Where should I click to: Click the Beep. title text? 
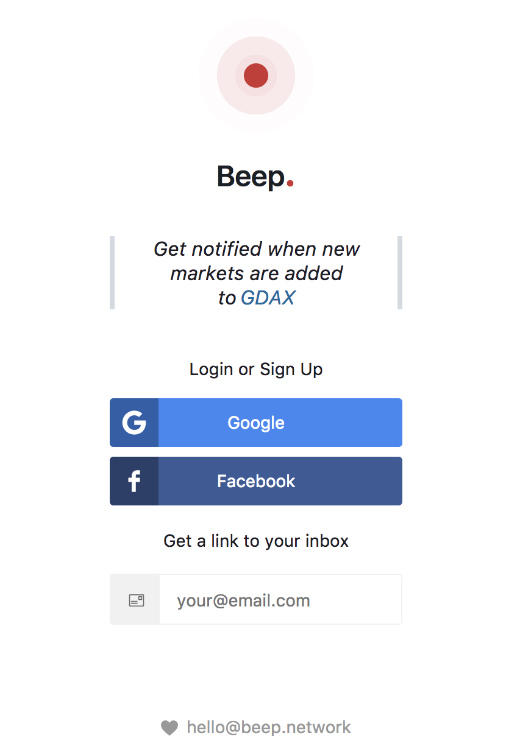click(251, 177)
